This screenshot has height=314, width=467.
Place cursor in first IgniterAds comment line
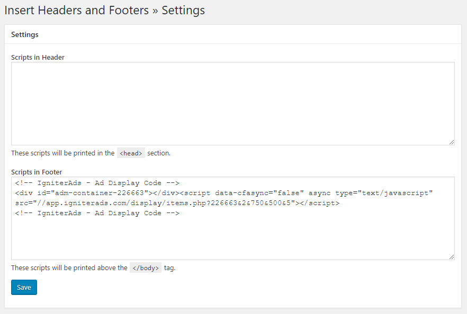[x=97, y=183]
